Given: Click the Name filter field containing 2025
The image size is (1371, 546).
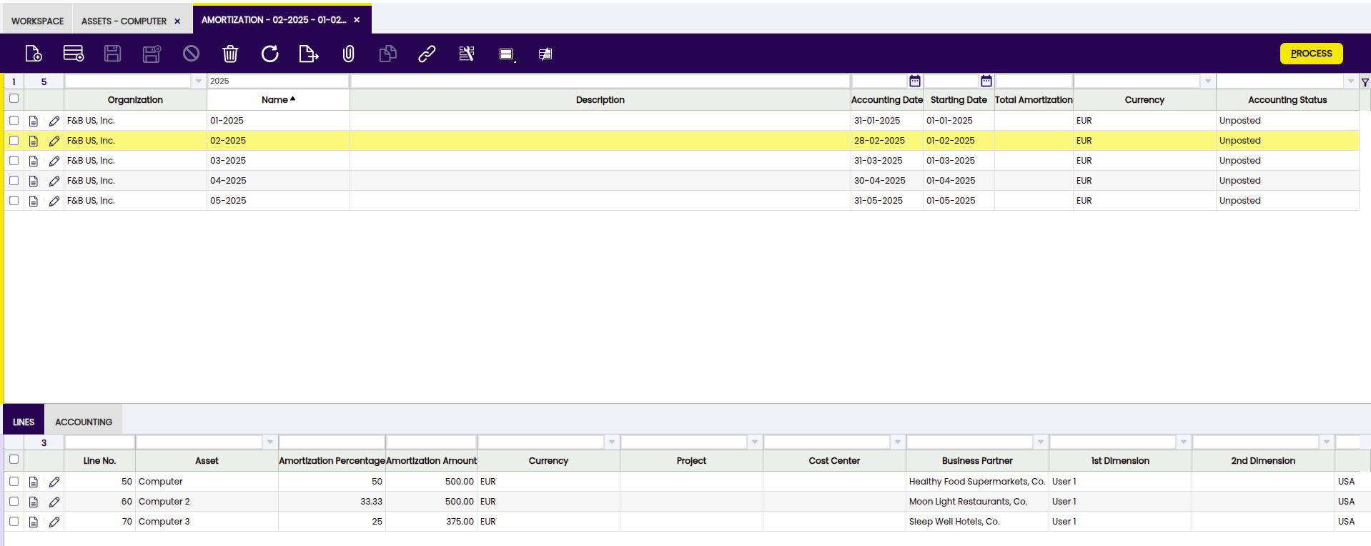Looking at the screenshot, I should [278, 81].
